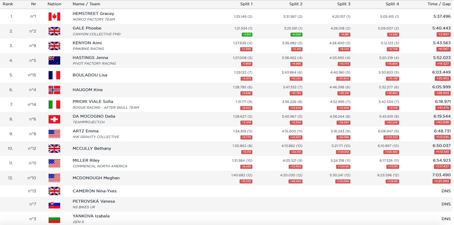Screen dimensions: 454x225
Task: Click team name COMMENCAL NORTH AMERICA
Action: (100, 166)
